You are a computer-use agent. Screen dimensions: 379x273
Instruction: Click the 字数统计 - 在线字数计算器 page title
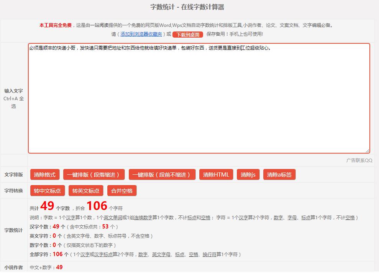tap(187, 7)
